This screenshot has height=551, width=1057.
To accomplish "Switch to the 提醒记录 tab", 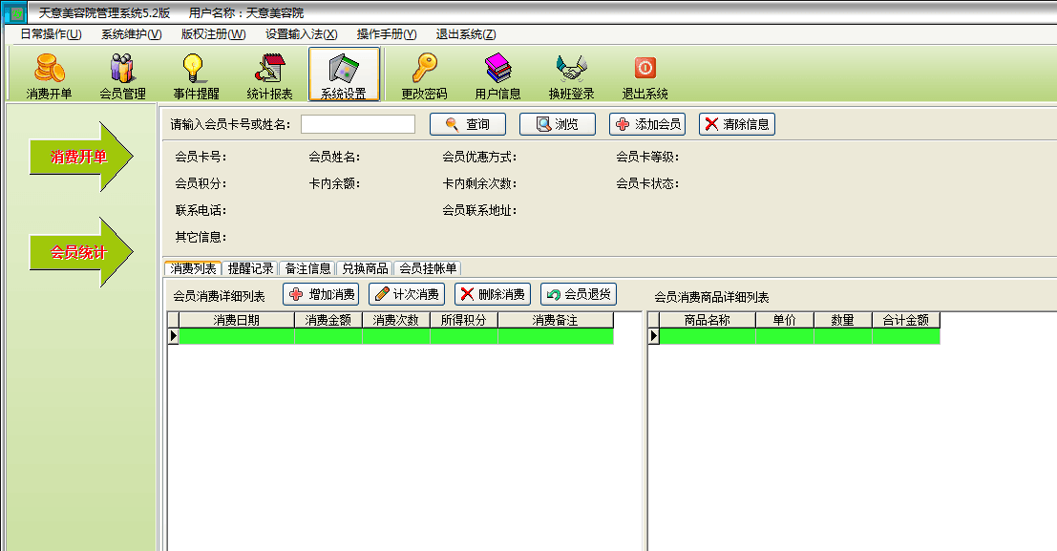I will pos(250,268).
